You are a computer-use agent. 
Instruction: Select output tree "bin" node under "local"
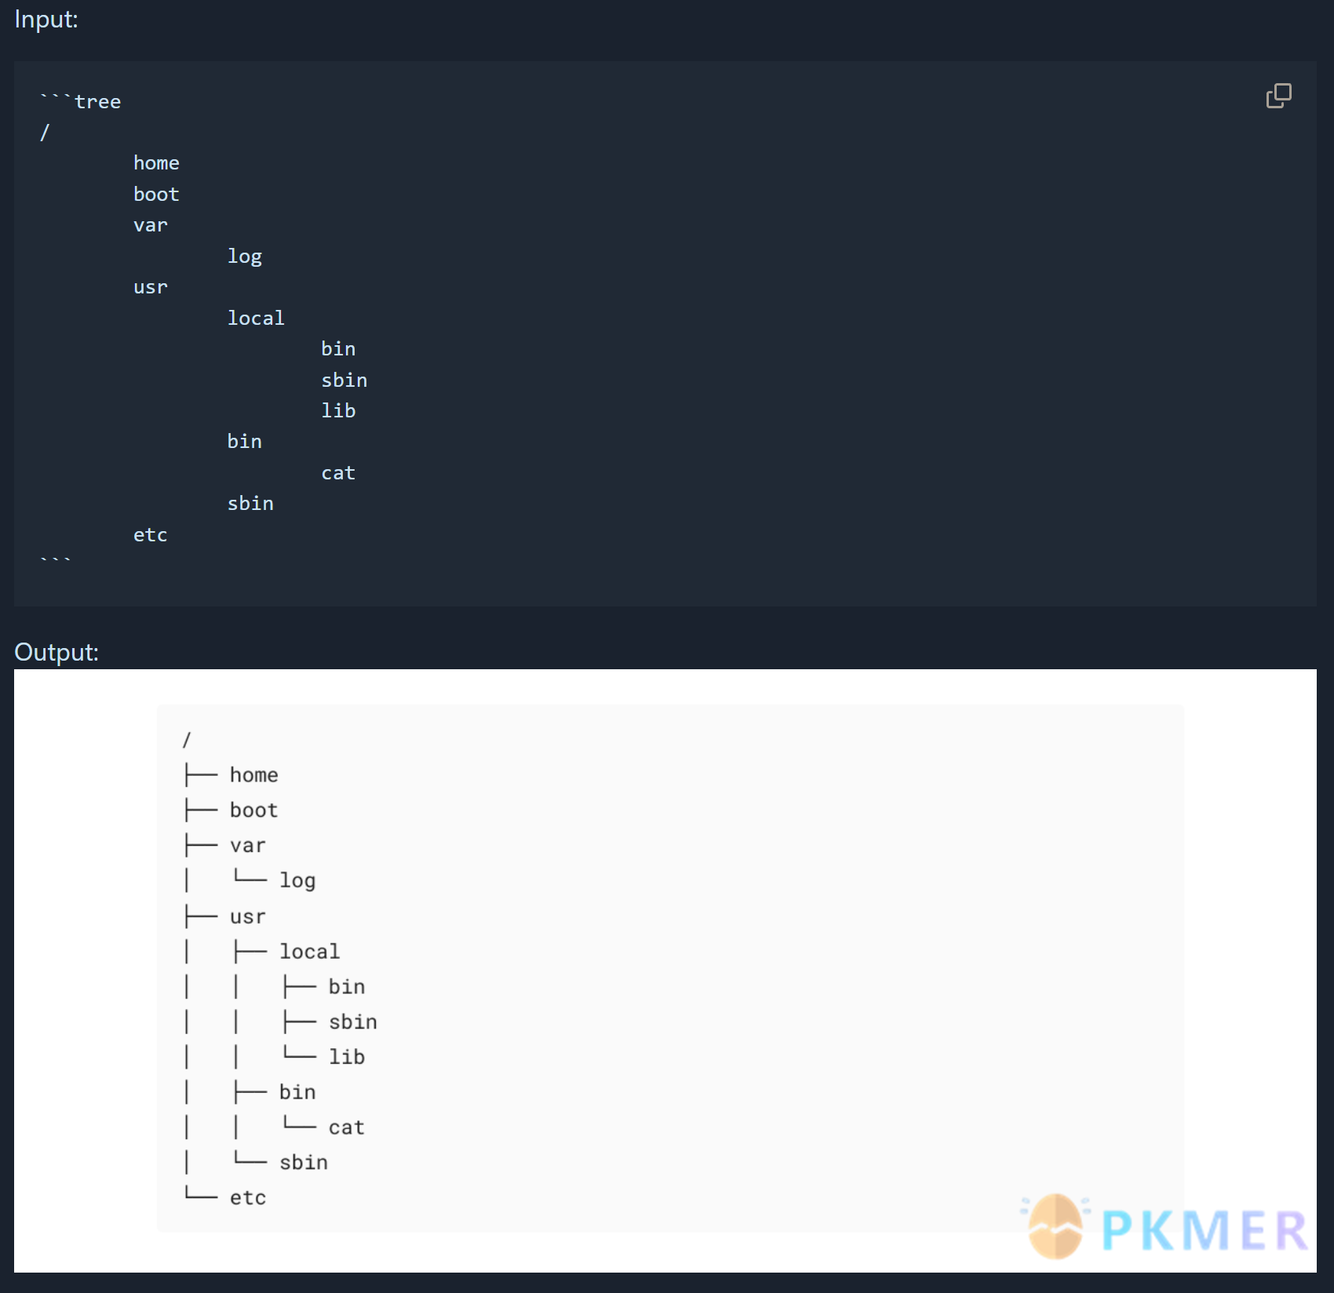(347, 987)
